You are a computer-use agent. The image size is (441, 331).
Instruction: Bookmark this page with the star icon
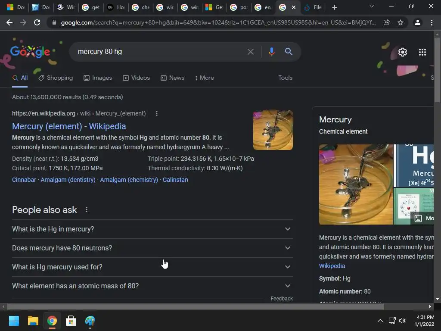pos(400,22)
